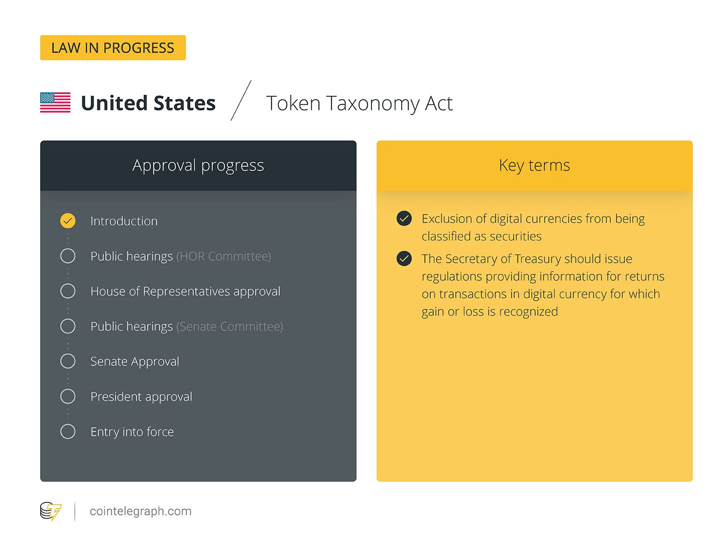Click the Entry into force label
728x552 pixels.
coord(132,432)
